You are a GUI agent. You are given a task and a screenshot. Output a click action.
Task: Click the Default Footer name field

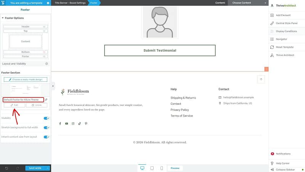23,100
